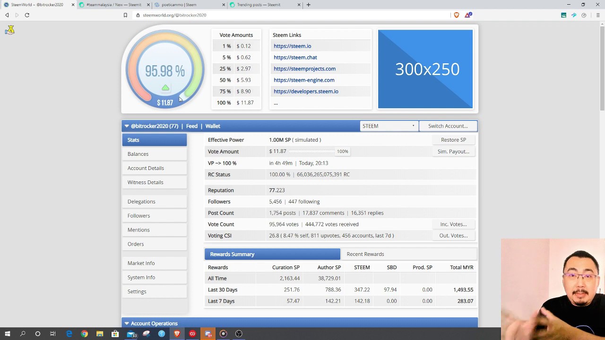The image size is (605, 340).
Task: Open Brave Rewards triangle icon
Action: pos(468,15)
